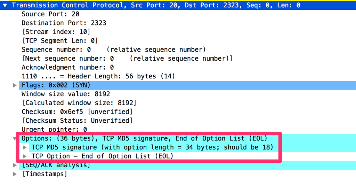Select the Window size value: 8192 field

coord(66,94)
